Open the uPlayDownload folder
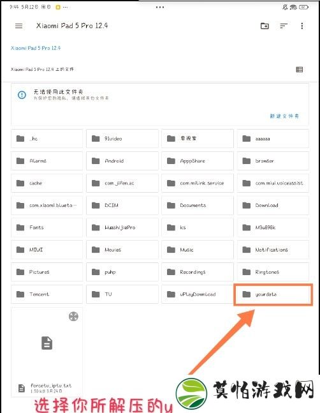Viewport: 320px width, 413px height. point(198,294)
